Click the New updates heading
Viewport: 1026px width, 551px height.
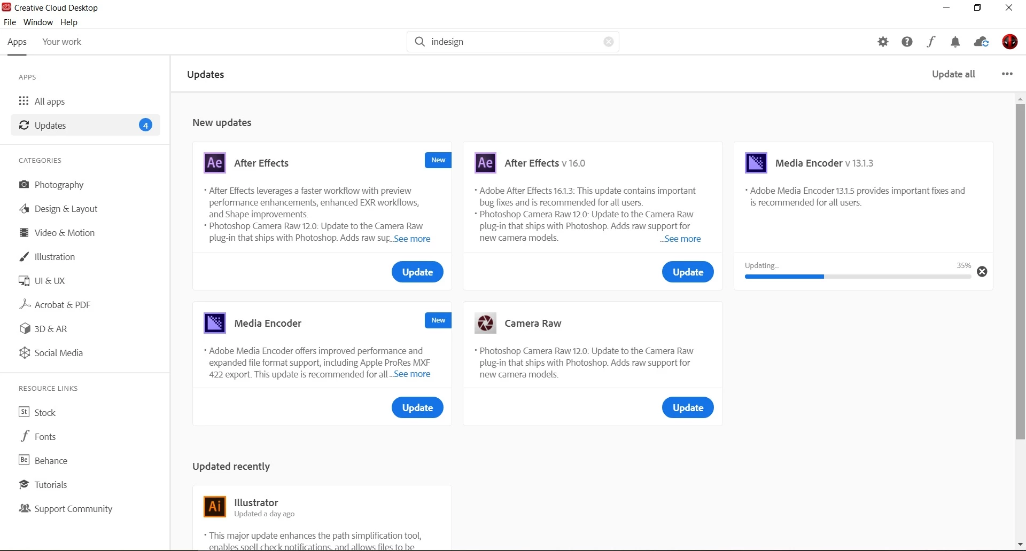click(x=222, y=123)
